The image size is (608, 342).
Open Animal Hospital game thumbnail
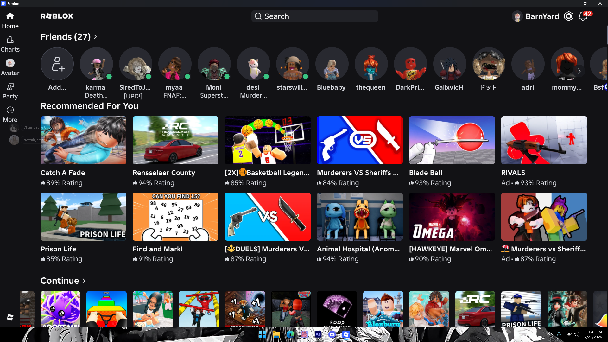coord(360,217)
